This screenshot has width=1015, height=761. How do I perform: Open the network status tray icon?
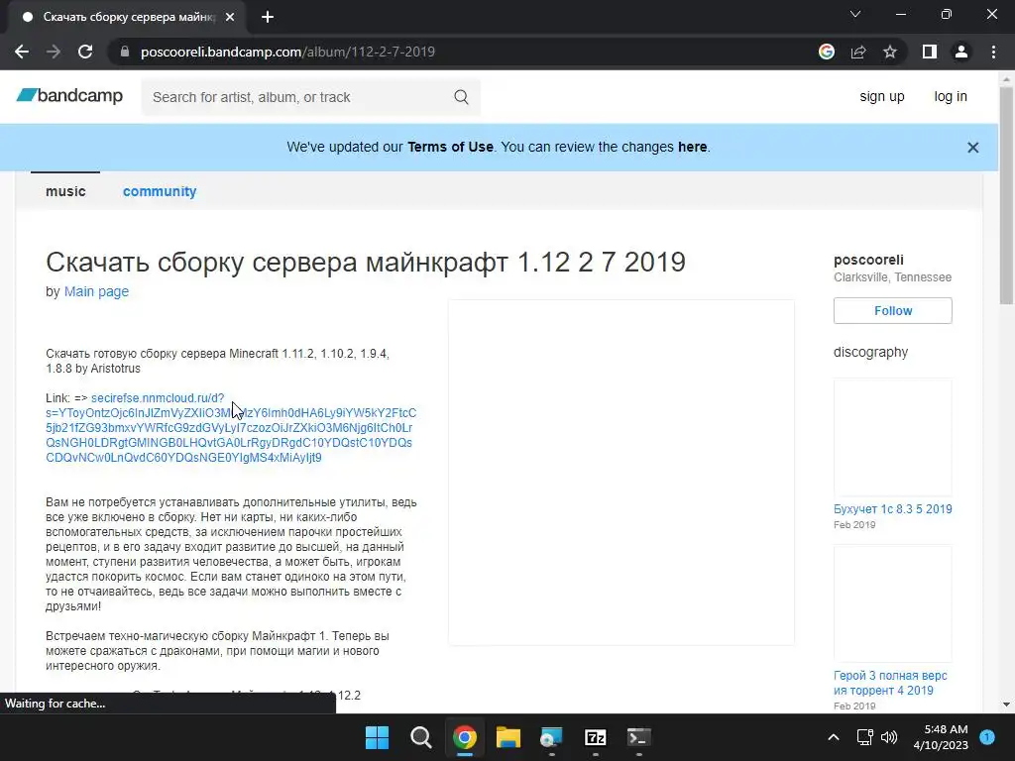(864, 737)
